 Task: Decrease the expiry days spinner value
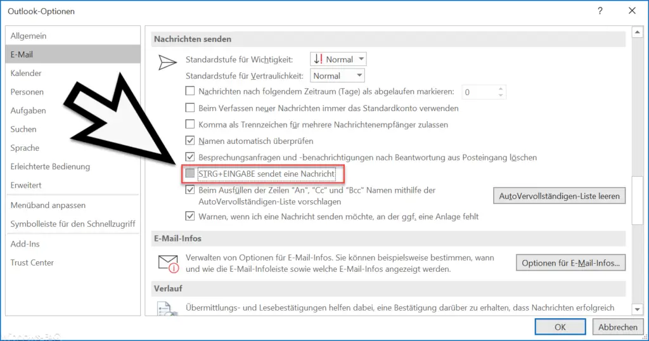(501, 95)
